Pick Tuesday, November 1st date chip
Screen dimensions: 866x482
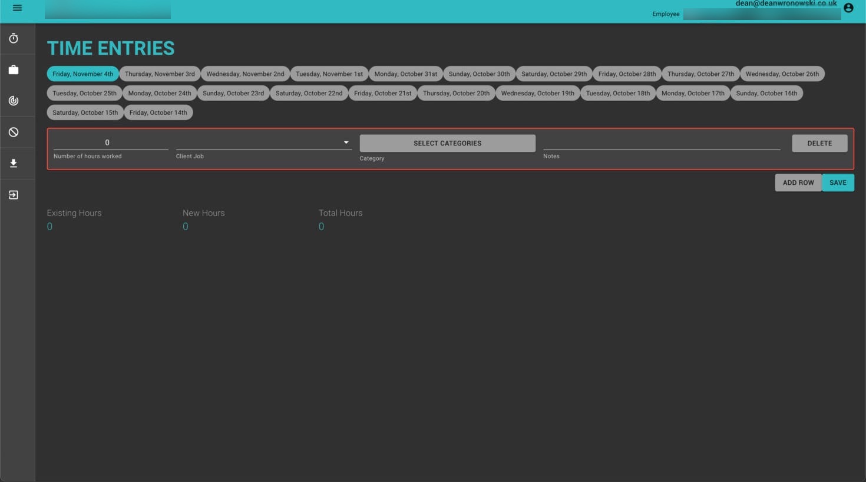tap(329, 74)
